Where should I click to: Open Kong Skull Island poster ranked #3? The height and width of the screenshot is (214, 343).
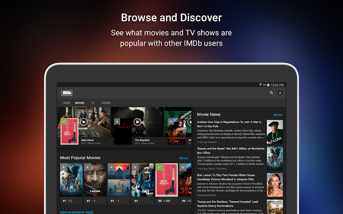119,180
